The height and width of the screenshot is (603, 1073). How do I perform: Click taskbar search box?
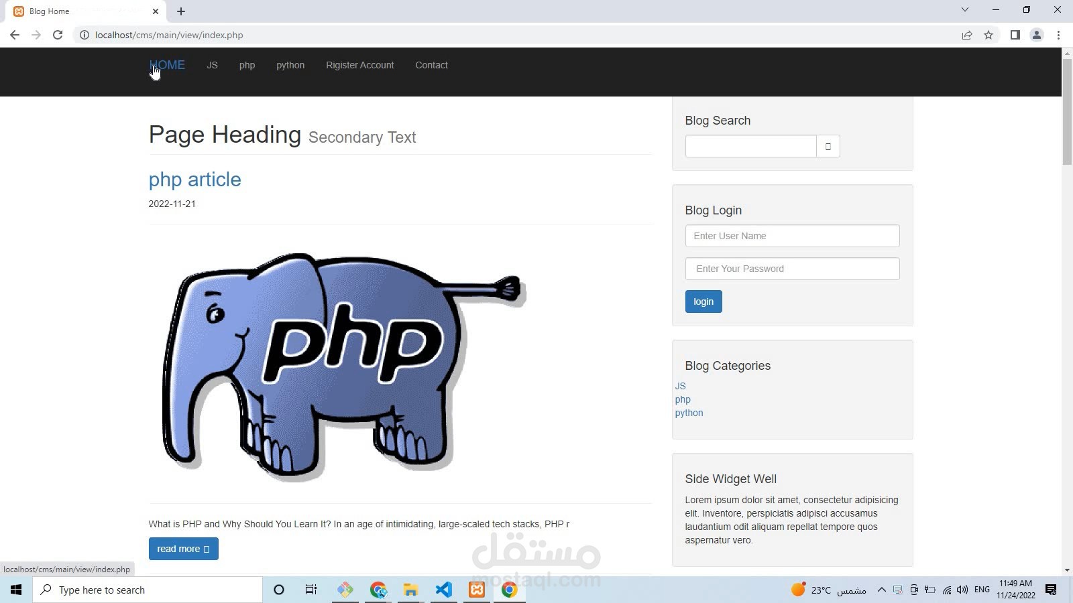click(x=148, y=590)
